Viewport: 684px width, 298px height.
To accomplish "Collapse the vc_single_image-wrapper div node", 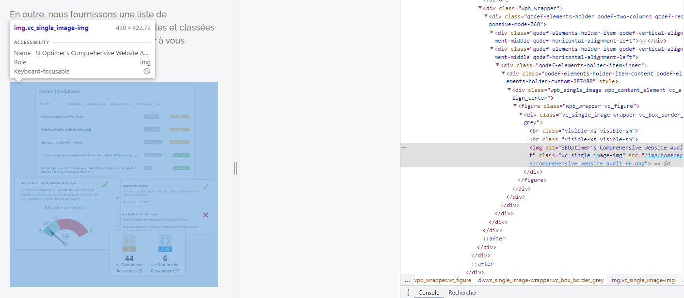I will coord(521,115).
